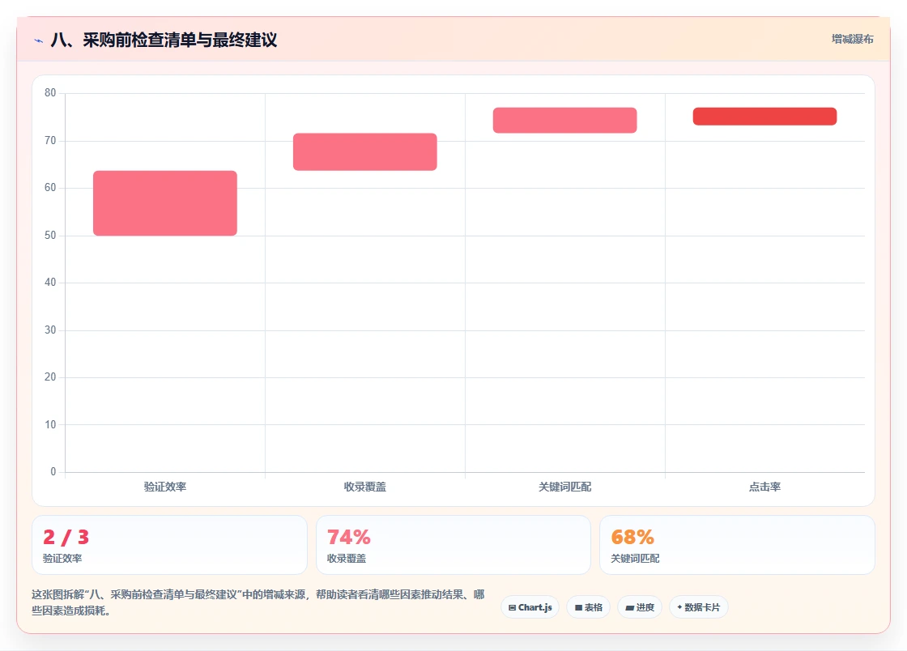
Task: Click the y-axis value 0
Action: (53, 471)
